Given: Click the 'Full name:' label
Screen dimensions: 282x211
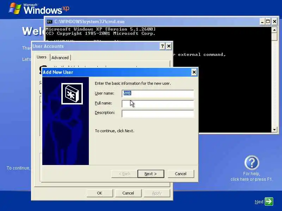Looking at the screenshot, I should [103, 103].
